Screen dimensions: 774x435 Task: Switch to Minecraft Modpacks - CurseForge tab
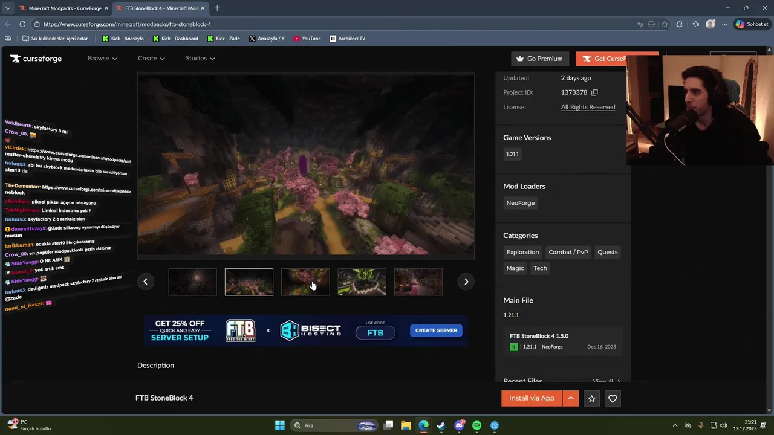63,8
